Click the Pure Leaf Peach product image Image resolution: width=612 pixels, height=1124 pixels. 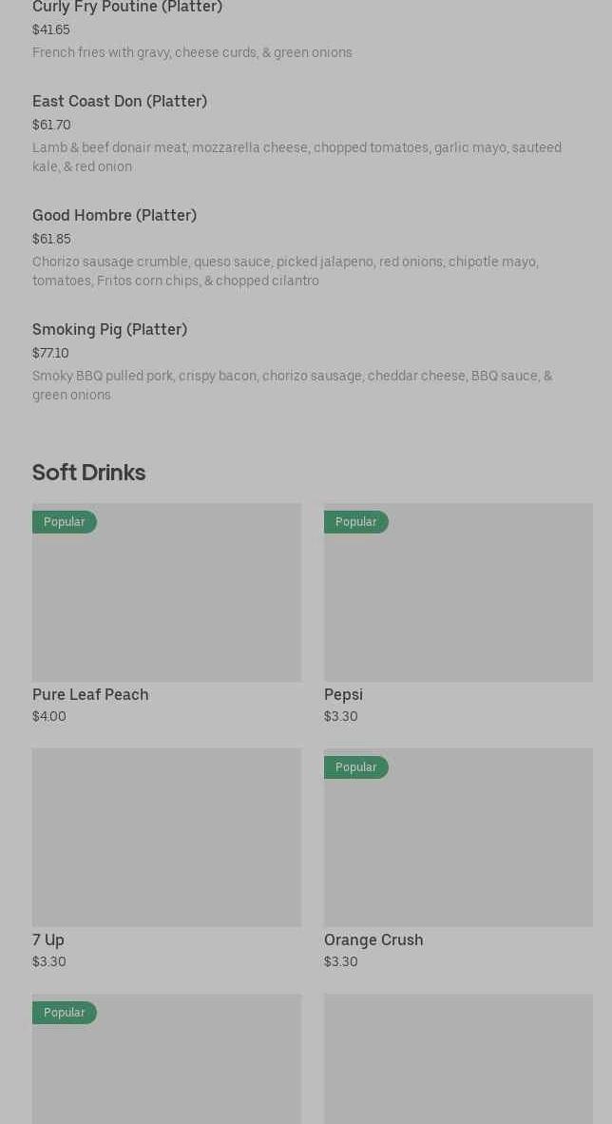166,604
